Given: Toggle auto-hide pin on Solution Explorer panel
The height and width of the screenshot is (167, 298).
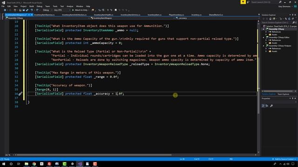Looking at the screenshot, I should pos(293,15).
